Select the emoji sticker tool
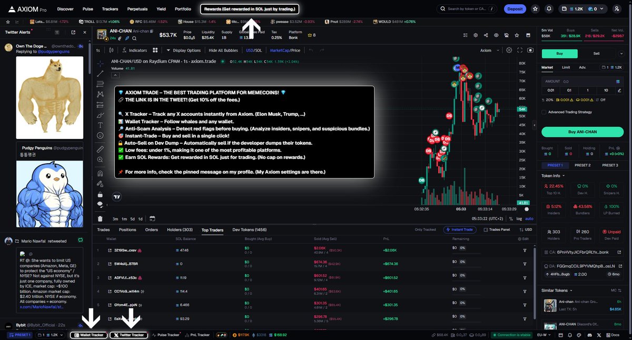This screenshot has height=340, width=632. [x=100, y=135]
